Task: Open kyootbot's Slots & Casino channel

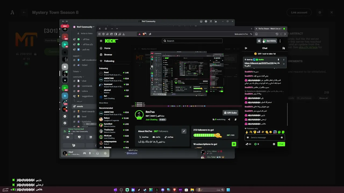Action: [x=114, y=125]
